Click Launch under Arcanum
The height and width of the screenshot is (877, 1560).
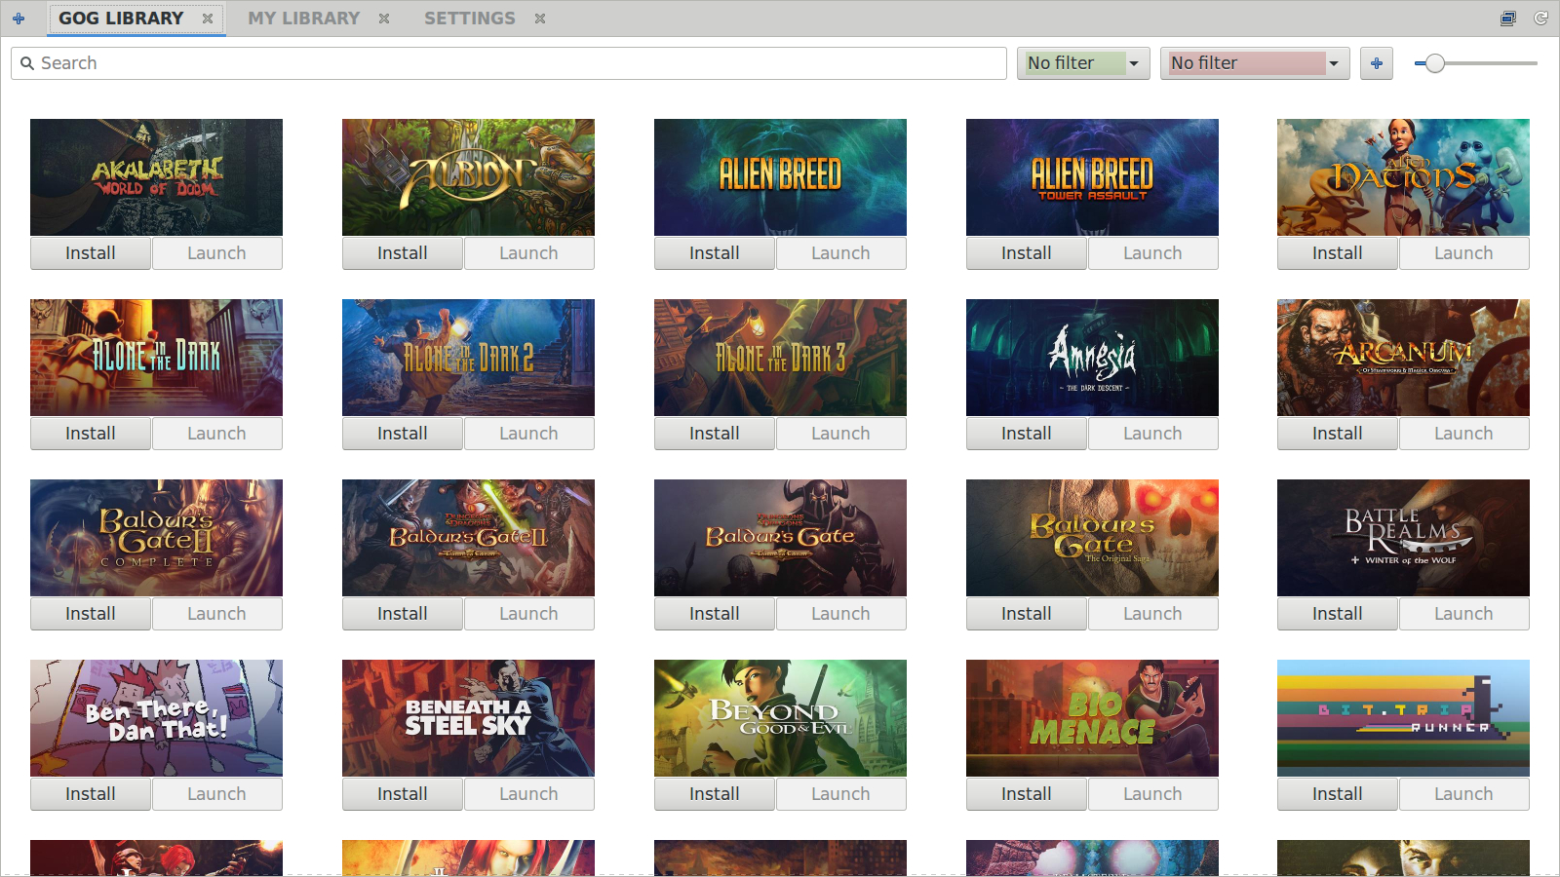pos(1463,434)
